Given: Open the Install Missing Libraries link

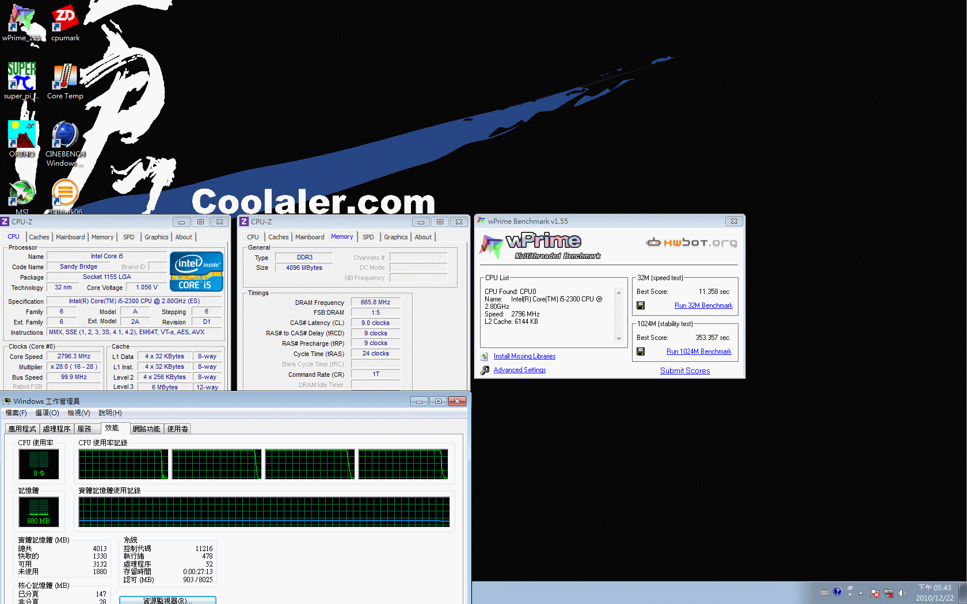Looking at the screenshot, I should pos(524,357).
